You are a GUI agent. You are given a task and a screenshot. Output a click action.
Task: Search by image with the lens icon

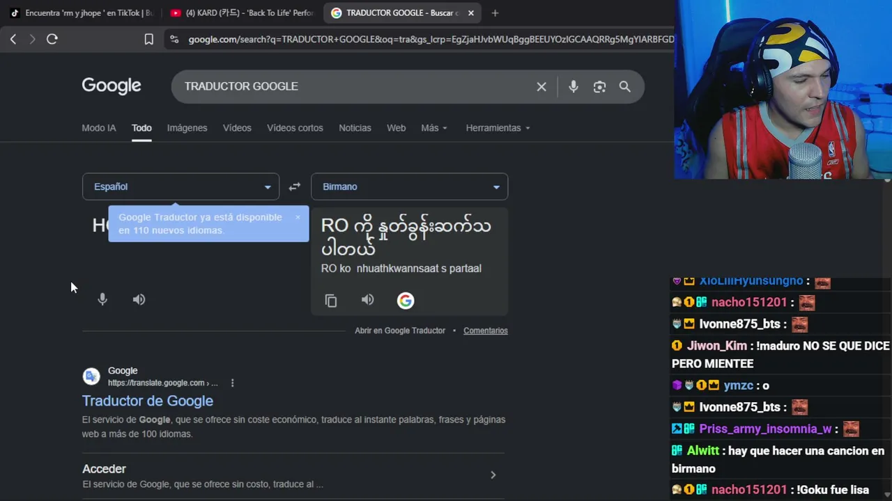599,87
